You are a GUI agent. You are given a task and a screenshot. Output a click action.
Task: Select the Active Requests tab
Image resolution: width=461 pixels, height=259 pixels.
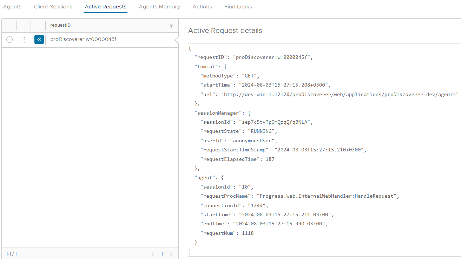click(105, 7)
